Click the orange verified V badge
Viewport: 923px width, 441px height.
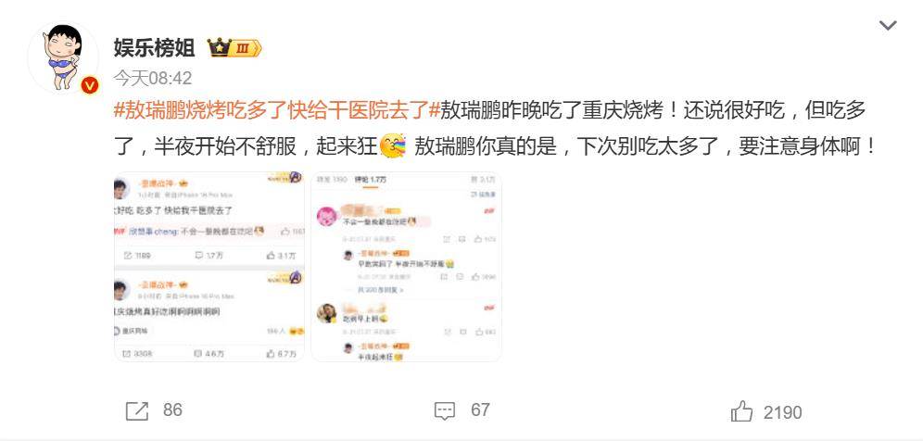coord(90,85)
